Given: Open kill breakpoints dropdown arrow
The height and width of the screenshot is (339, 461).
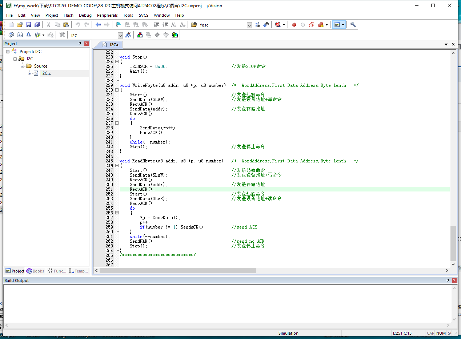Looking at the screenshot, I should pos(326,25).
